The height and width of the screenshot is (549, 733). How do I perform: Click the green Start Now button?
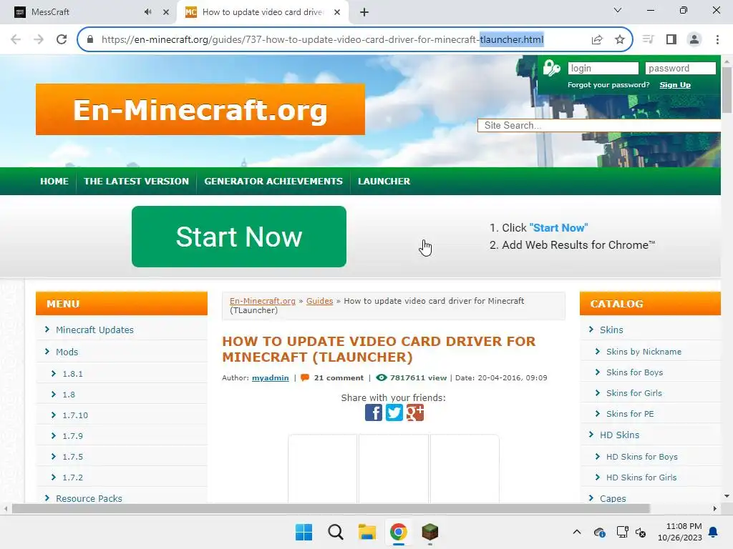point(239,237)
